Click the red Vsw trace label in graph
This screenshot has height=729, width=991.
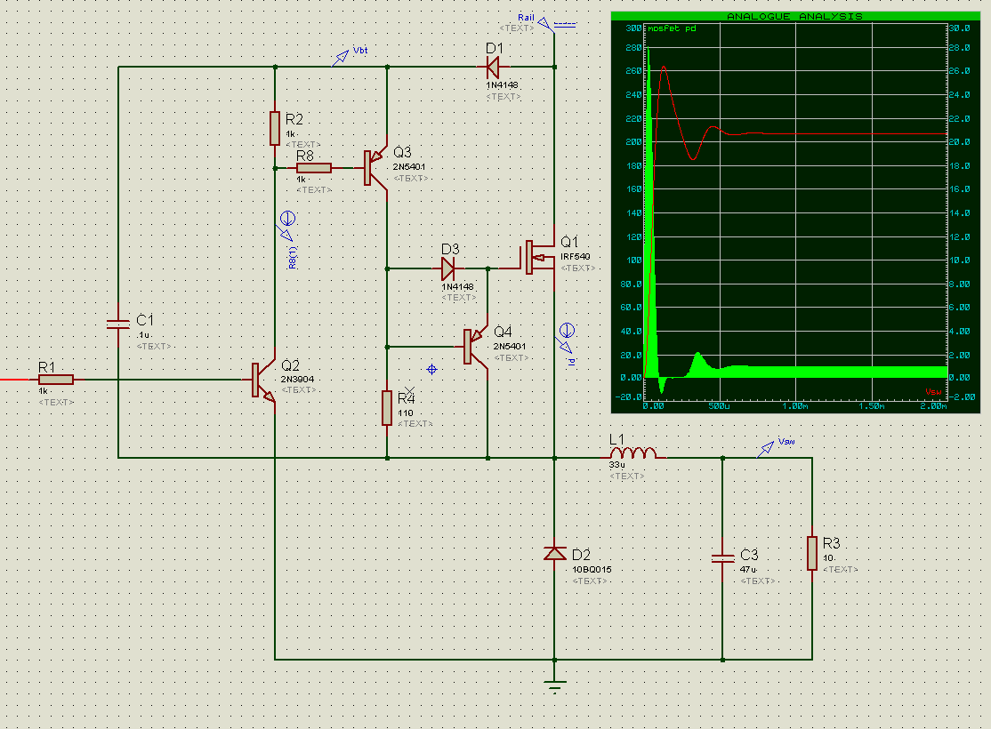tap(933, 392)
